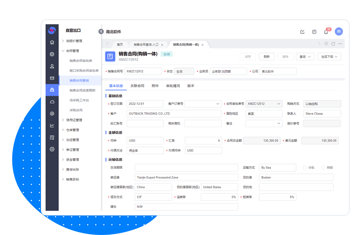
Task: Click the 交货期限 input field
Action: (x=186, y=167)
